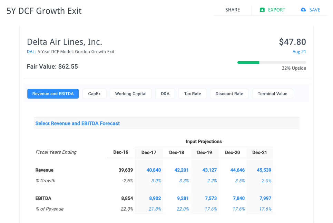Click the 5Y DCF Growth Exit title
The image size is (333, 223).
click(44, 11)
